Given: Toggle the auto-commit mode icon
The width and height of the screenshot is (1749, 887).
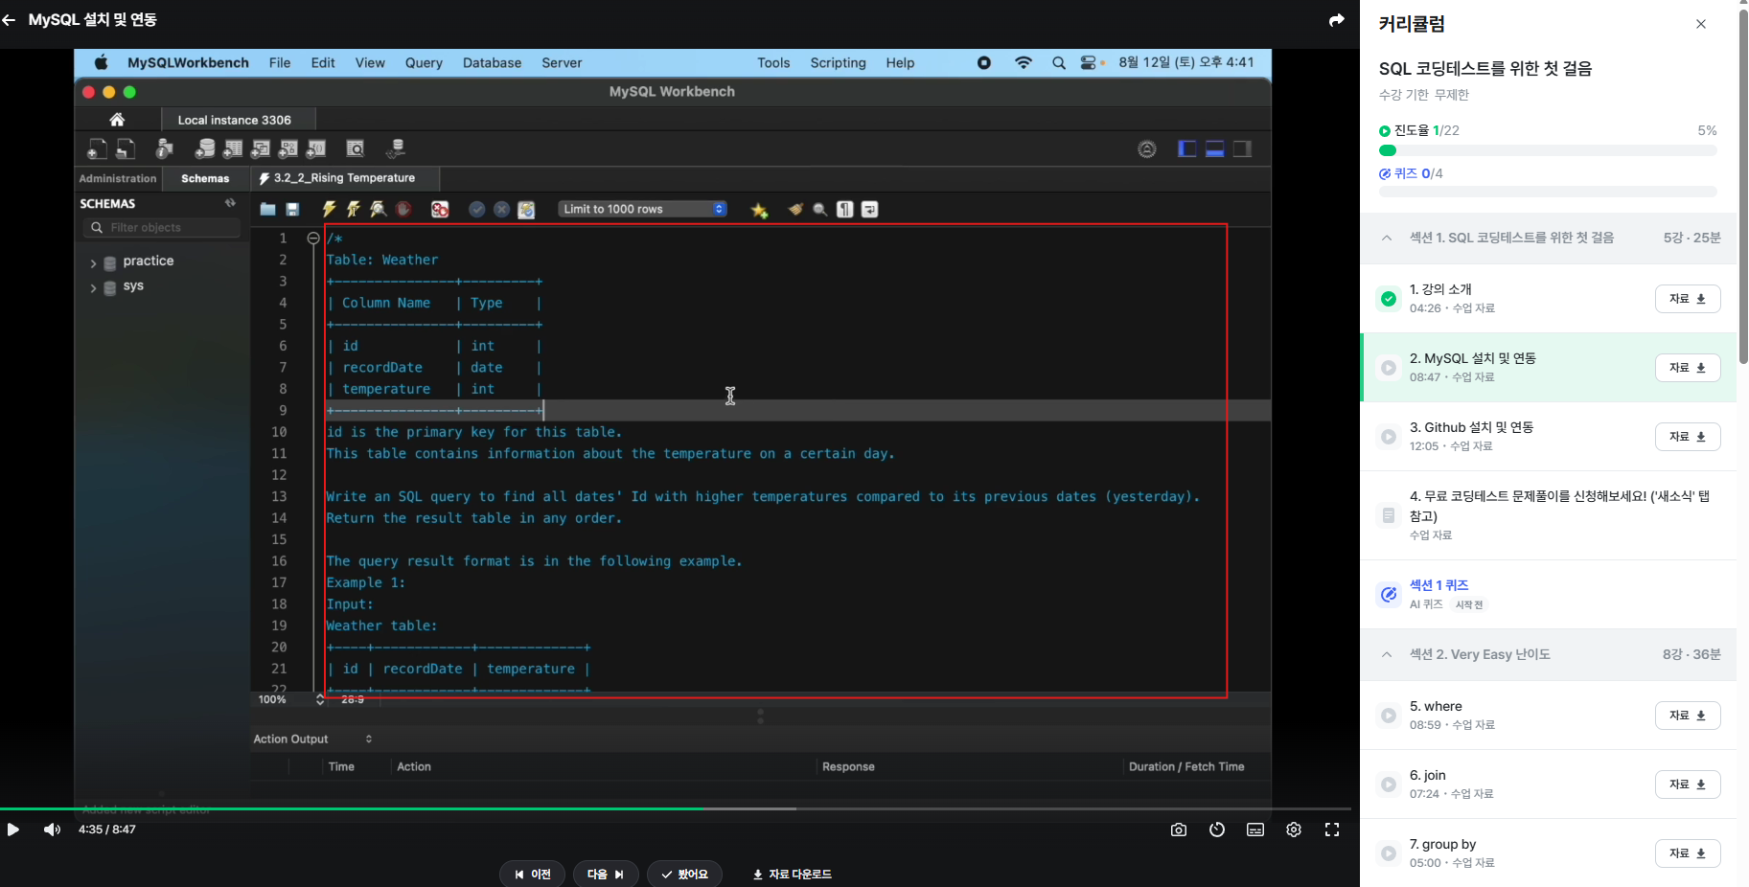Looking at the screenshot, I should [x=526, y=210].
